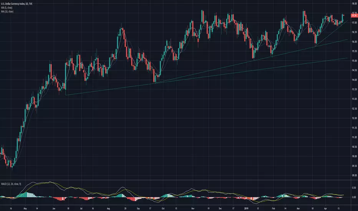Click the 93.00 price scale label
The image size is (358, 211).
click(x=355, y=99)
